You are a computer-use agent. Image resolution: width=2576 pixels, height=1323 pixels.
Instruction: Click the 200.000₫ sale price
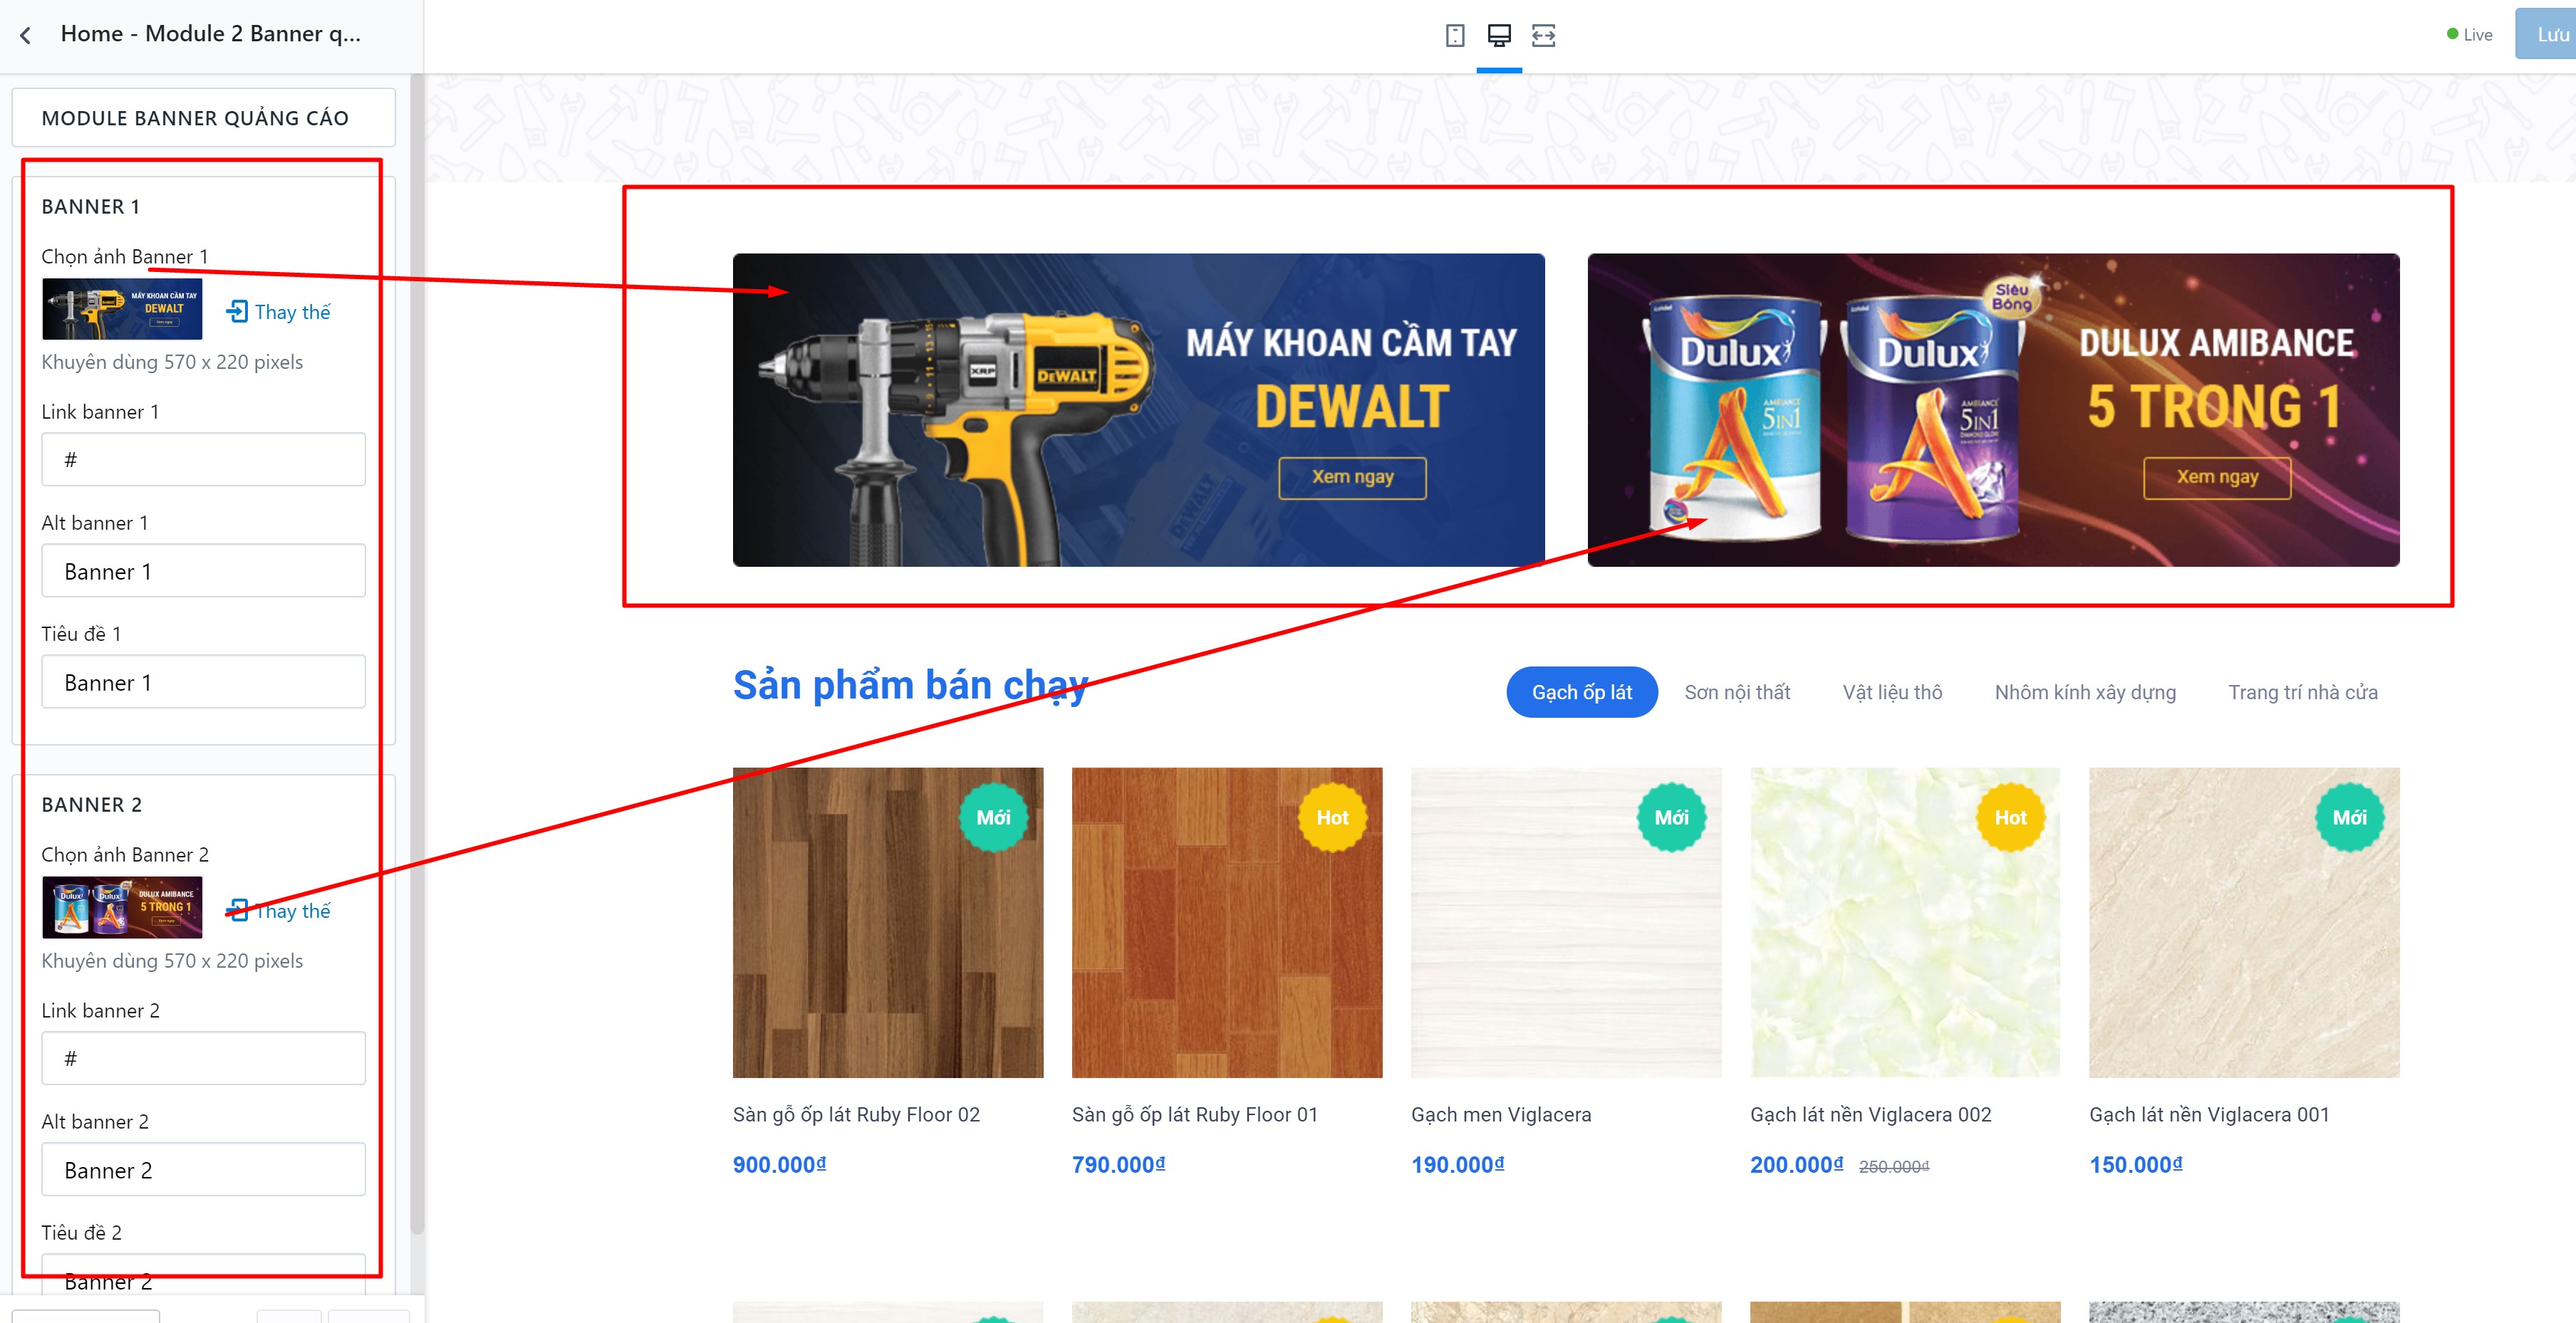[x=1797, y=1164]
